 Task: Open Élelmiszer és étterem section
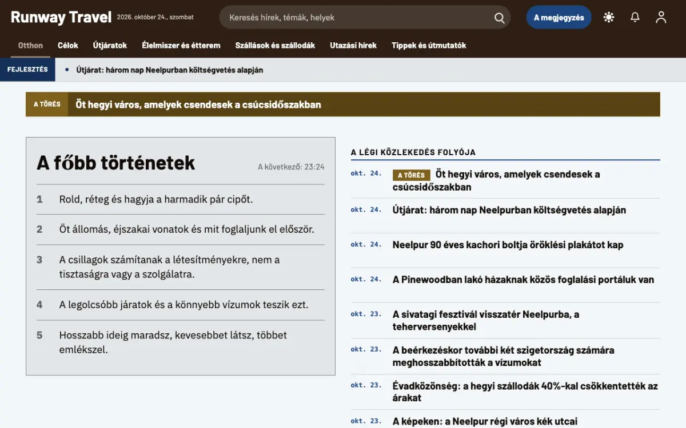point(181,46)
